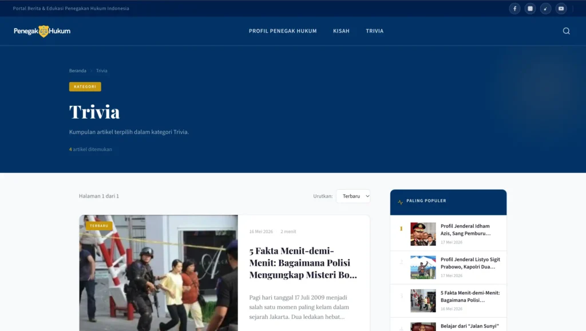The height and width of the screenshot is (331, 586).
Task: Open the 5 Fakta Menit-demi-Menit article title
Action: pyautogui.click(x=303, y=262)
